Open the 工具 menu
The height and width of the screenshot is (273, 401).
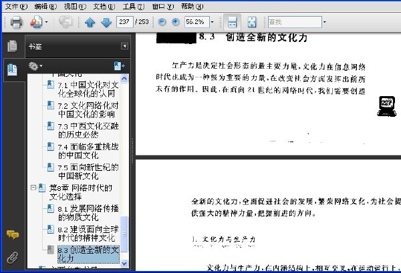coord(134,7)
